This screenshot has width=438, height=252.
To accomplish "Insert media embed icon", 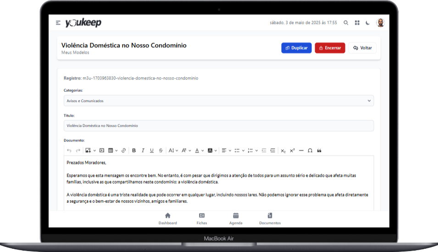I will (x=102, y=151).
